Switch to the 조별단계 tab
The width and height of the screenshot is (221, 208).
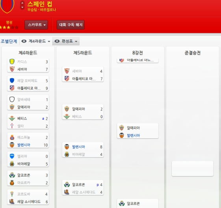click(9, 41)
